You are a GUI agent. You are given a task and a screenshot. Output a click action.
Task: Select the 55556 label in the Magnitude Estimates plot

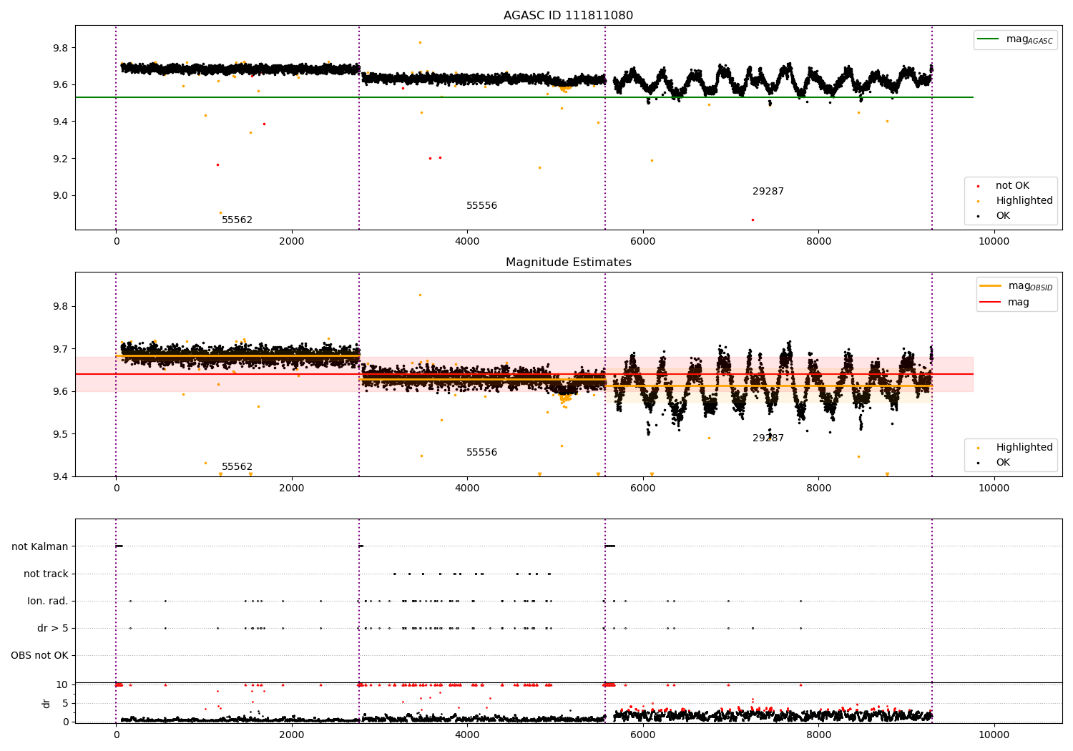(x=481, y=453)
